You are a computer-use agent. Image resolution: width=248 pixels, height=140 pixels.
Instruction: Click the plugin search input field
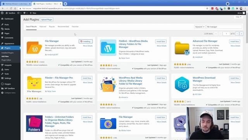click(x=224, y=27)
